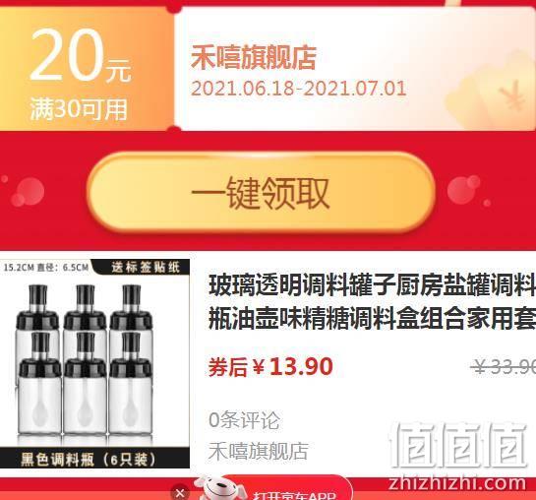Open 禾嘻旗舰店 link below the reviews
Screen dimensions: 536x500
(x=259, y=451)
